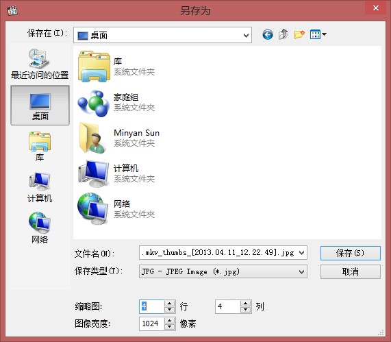Click the 计算机 name text in file list
Screen dimensions: 391x342
[126, 168]
